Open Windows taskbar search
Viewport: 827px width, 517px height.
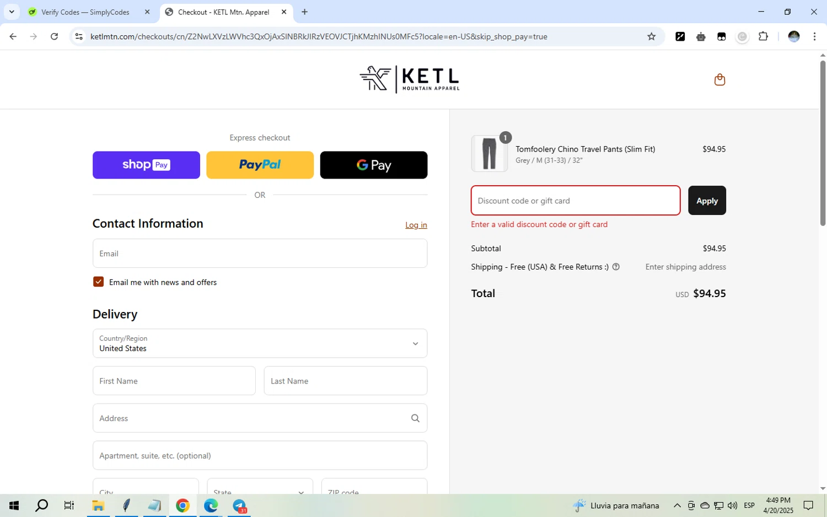[41, 505]
